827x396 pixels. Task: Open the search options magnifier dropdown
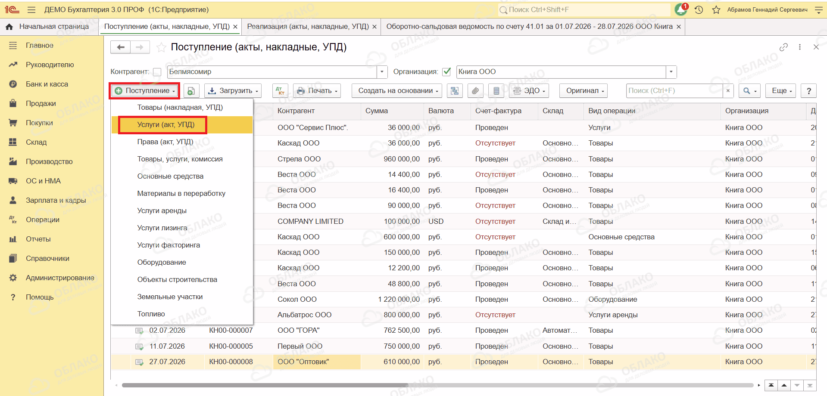(750, 91)
